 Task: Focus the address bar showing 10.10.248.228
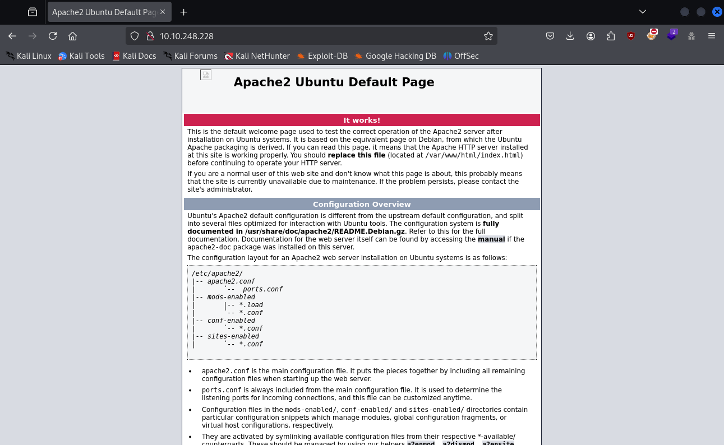(x=311, y=36)
